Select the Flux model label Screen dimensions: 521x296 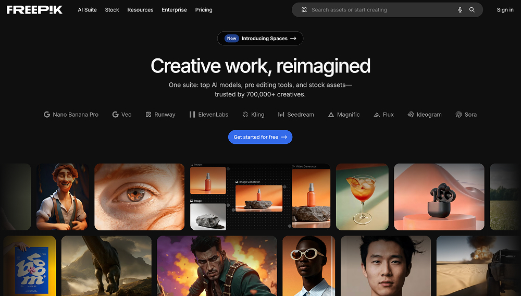pyautogui.click(x=388, y=115)
